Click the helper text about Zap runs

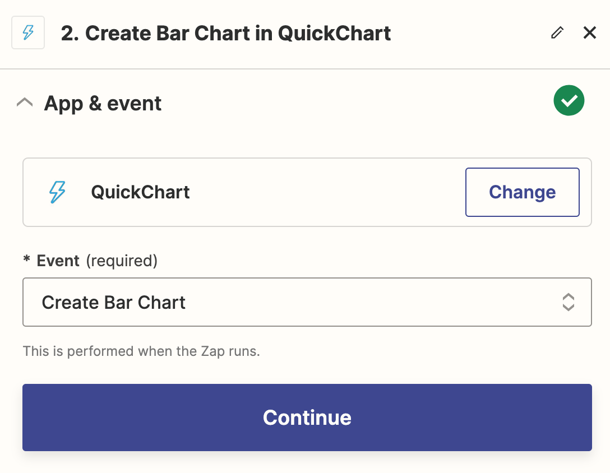coord(141,351)
